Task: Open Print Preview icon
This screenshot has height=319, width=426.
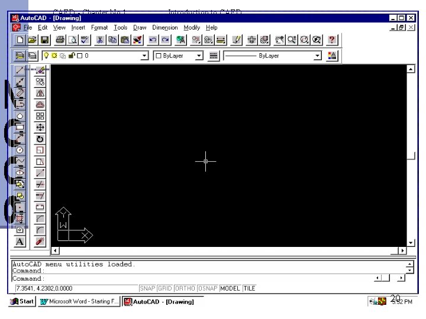Action: click(x=73, y=40)
